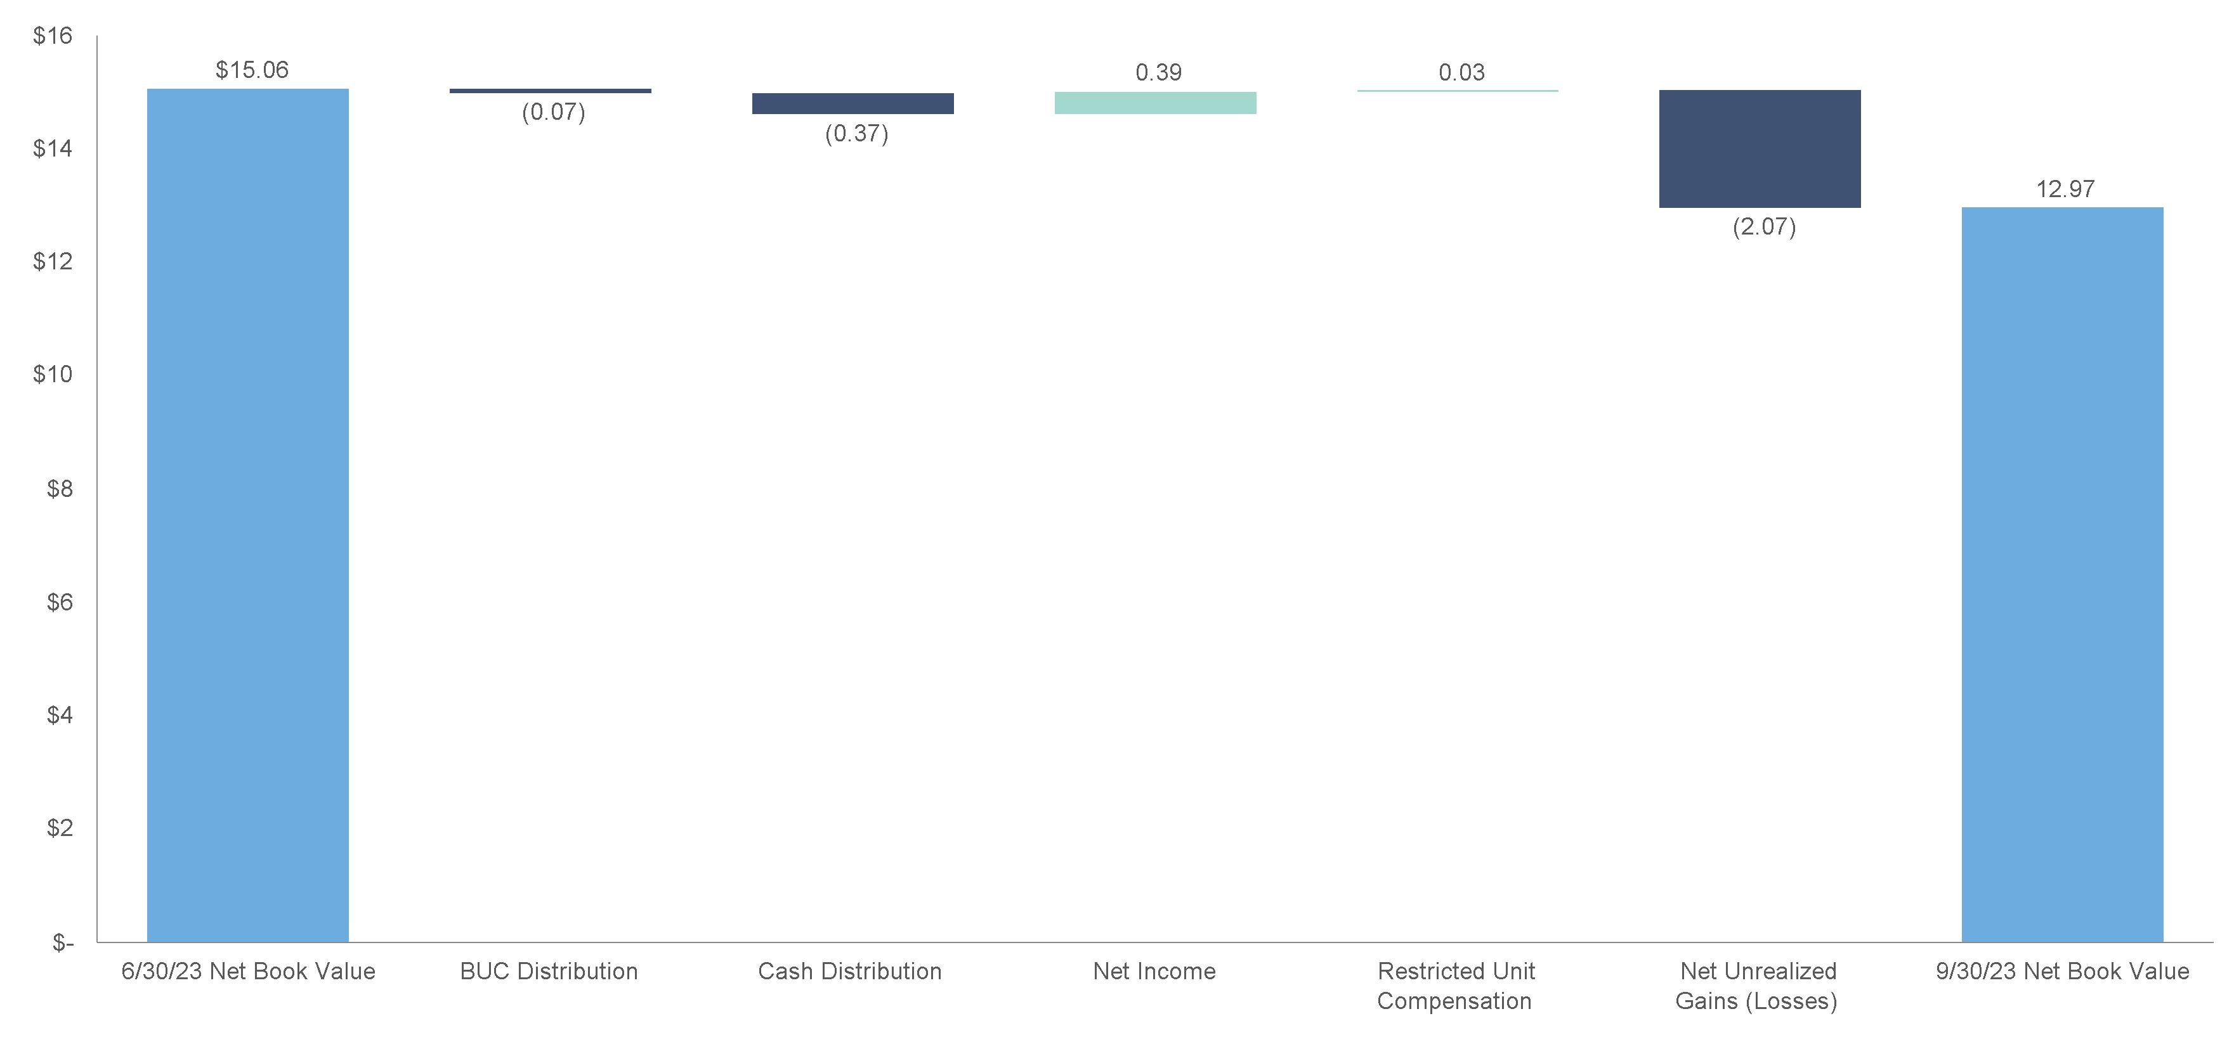Select the thin BUC Distribution bar
Screen dimensions: 2234x1042
(550, 90)
